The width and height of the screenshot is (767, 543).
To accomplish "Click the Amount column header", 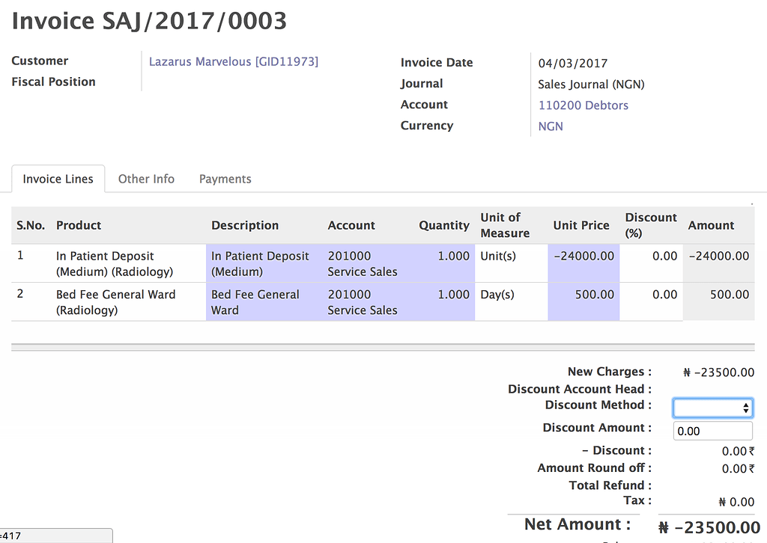I will [711, 225].
